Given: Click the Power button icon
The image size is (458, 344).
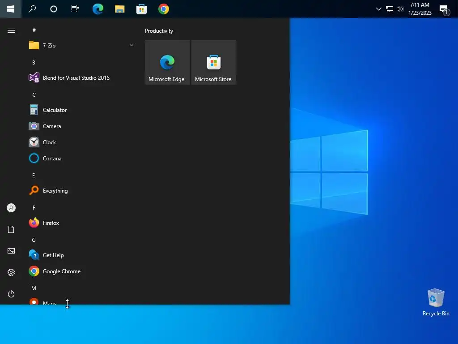Looking at the screenshot, I should pyautogui.click(x=11, y=294).
